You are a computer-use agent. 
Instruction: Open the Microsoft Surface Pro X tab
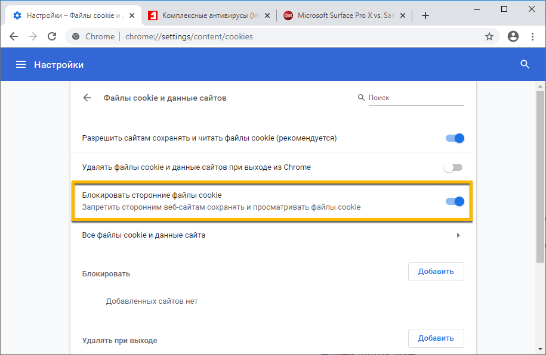340,9
